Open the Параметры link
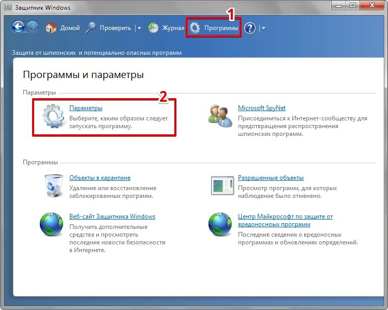 (x=86, y=108)
